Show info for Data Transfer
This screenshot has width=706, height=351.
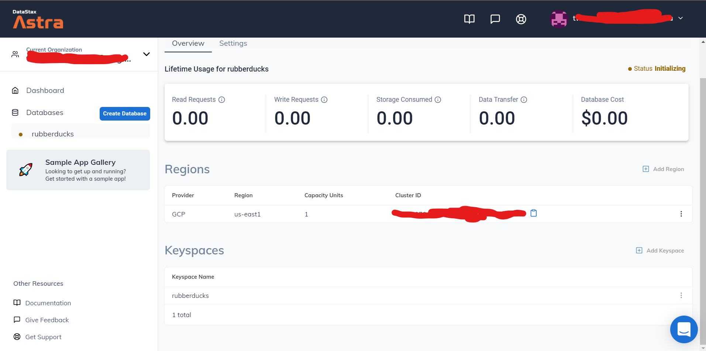524,100
